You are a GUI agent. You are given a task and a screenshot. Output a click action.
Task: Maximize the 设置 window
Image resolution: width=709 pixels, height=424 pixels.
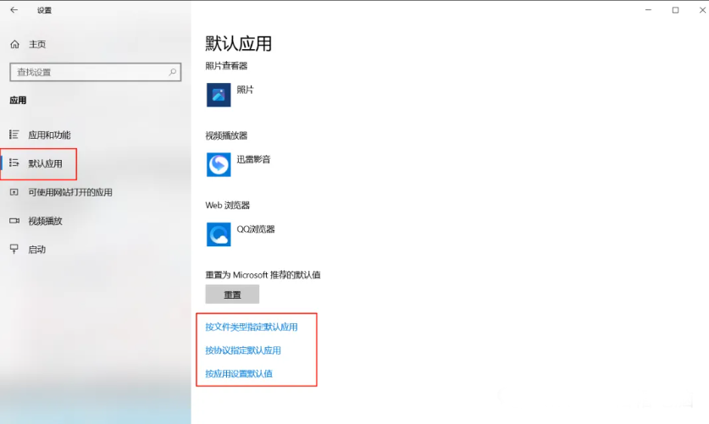pyautogui.click(x=675, y=9)
